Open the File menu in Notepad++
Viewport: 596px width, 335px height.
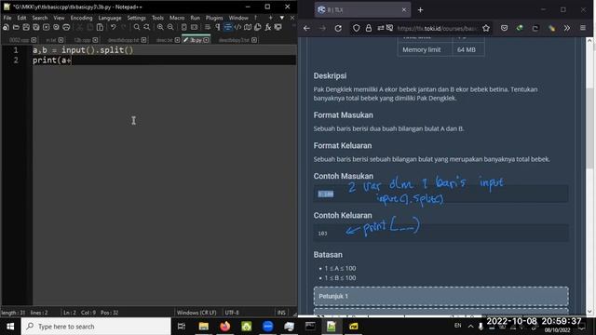point(7,18)
